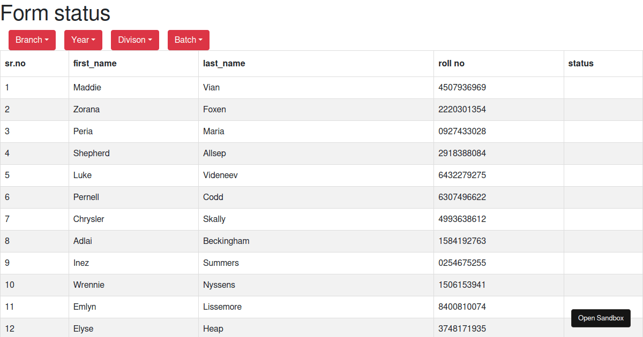Open the Divison dropdown
This screenshot has width=643, height=337.
click(x=134, y=40)
